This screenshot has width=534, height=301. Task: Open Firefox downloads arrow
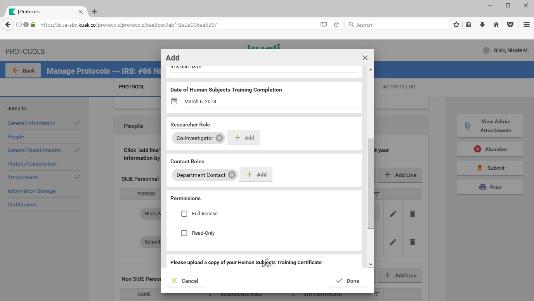(x=482, y=24)
